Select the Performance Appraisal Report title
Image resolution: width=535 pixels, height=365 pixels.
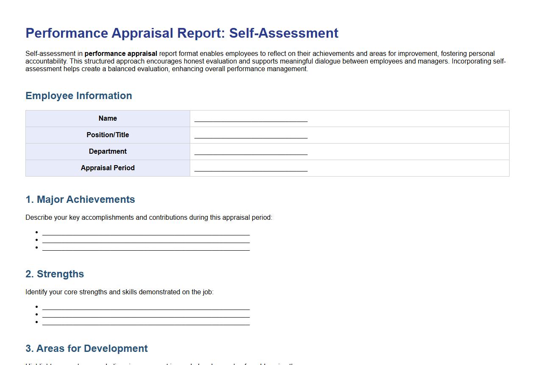pos(182,33)
